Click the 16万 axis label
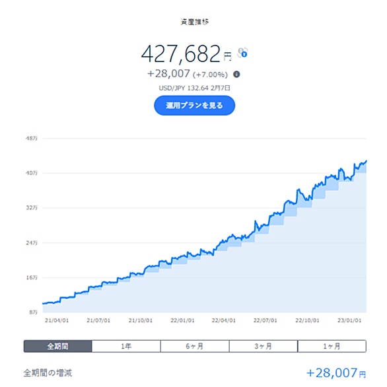The height and width of the screenshot is (387, 387). click(32, 277)
